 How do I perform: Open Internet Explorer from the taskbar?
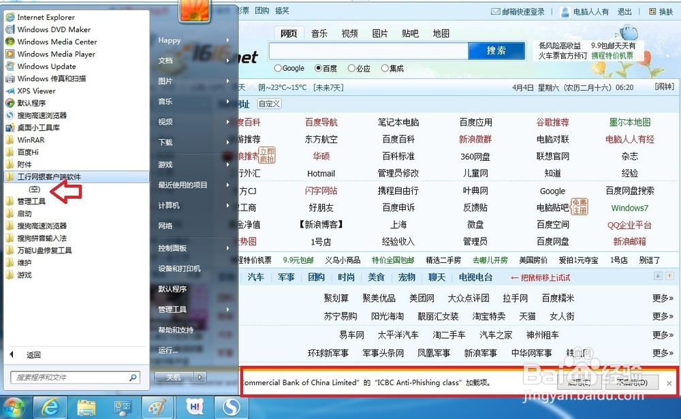point(50,407)
